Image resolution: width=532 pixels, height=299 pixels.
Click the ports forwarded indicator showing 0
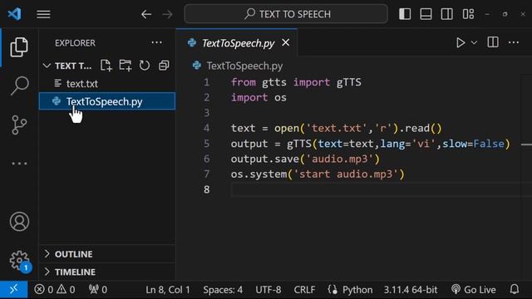[98, 290]
